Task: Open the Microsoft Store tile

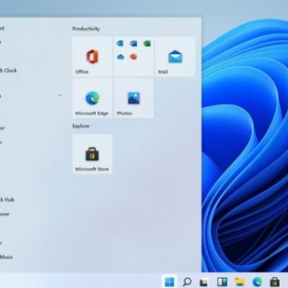Action: [x=92, y=154]
